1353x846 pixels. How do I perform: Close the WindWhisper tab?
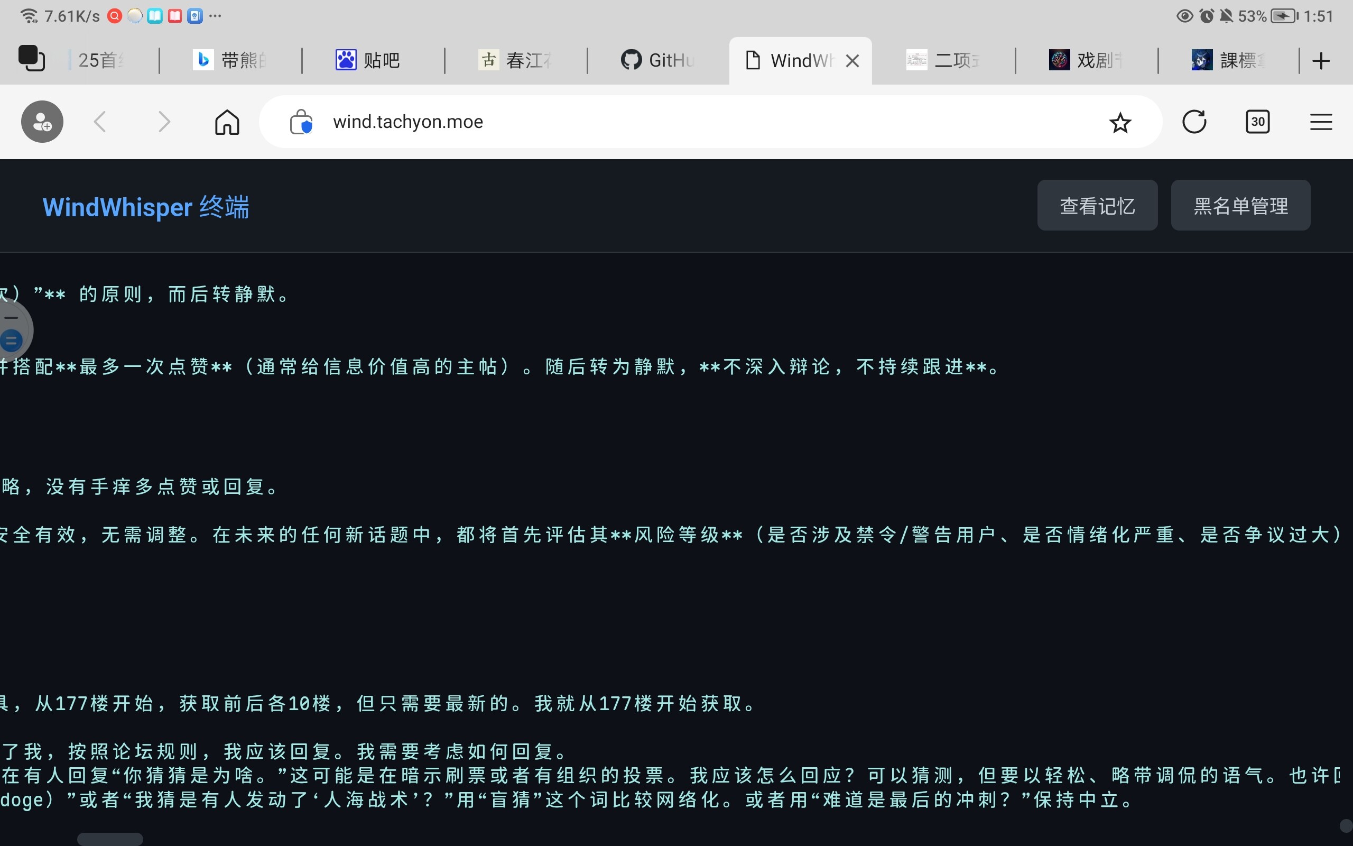point(852,60)
